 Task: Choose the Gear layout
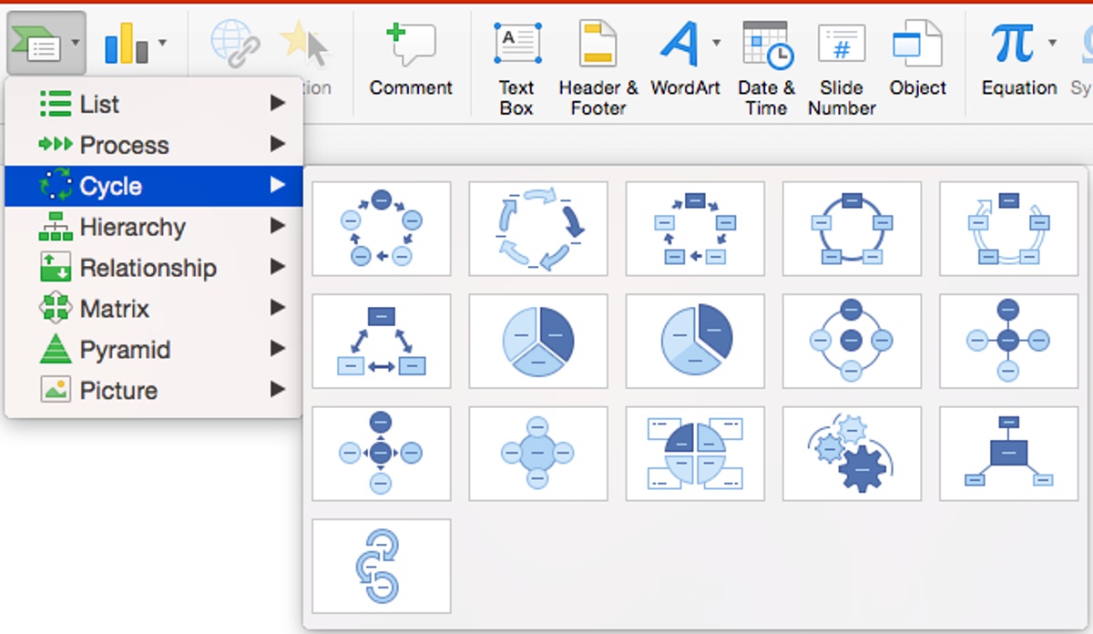coord(852,454)
